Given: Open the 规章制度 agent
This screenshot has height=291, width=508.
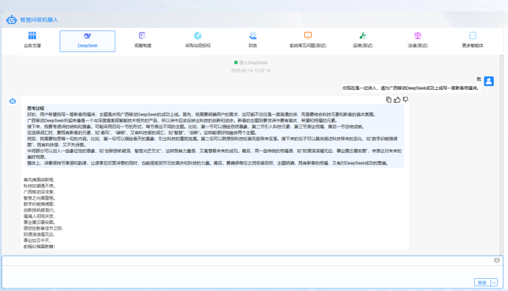Looking at the screenshot, I should point(142,41).
